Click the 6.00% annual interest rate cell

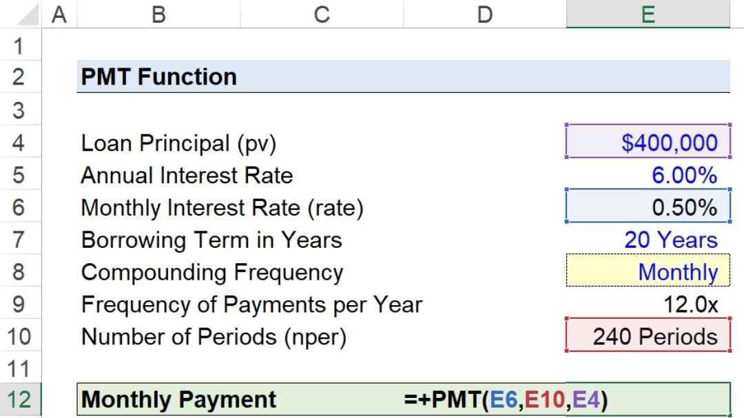[648, 176]
